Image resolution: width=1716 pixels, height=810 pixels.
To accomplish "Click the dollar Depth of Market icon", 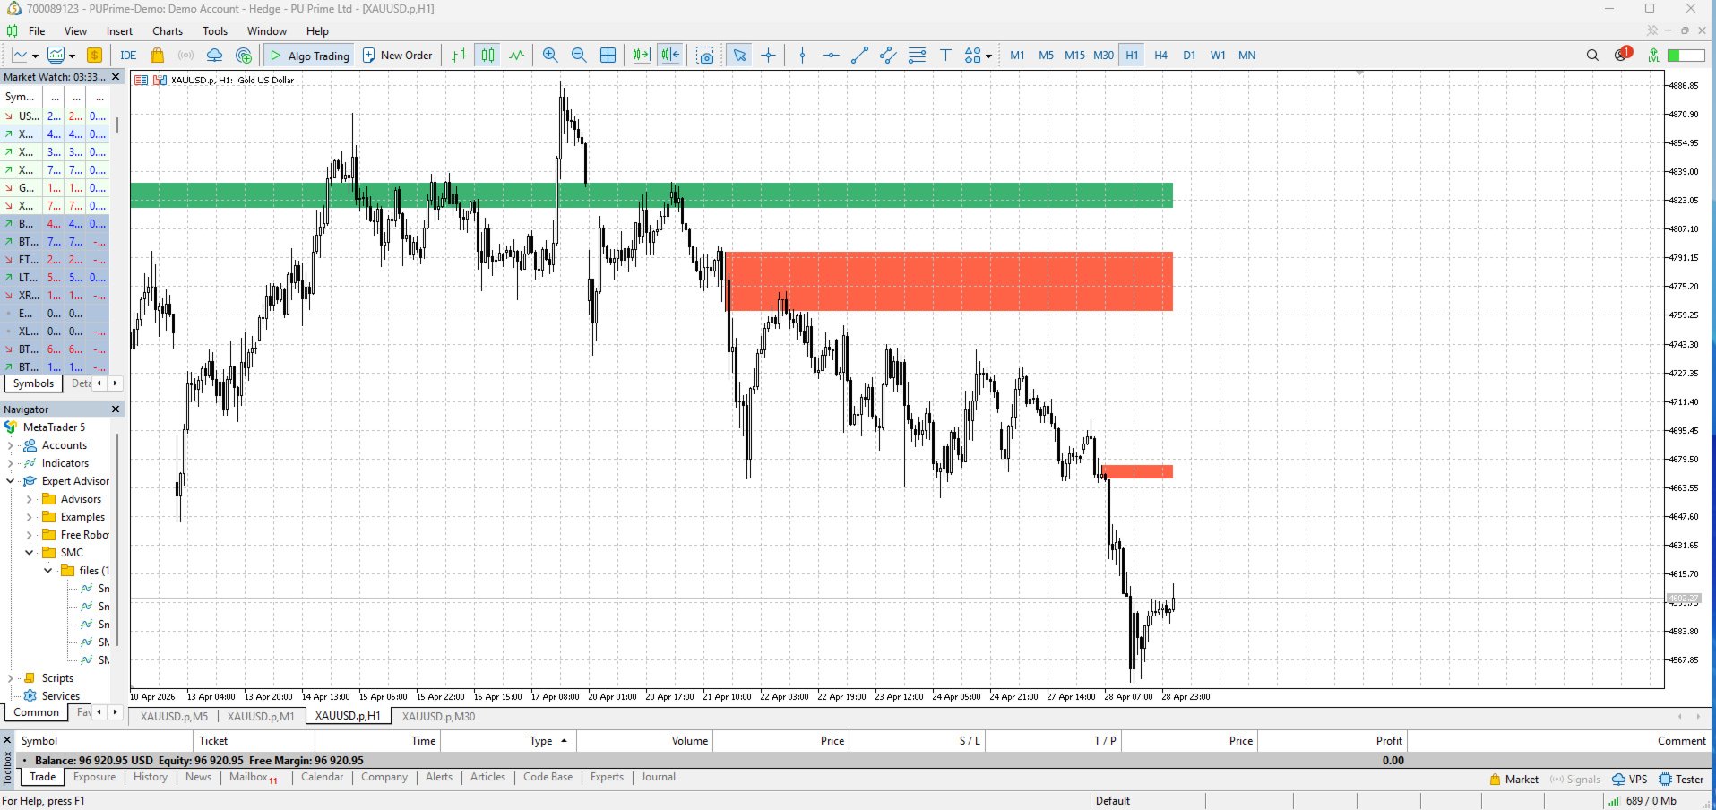I will 94,56.
